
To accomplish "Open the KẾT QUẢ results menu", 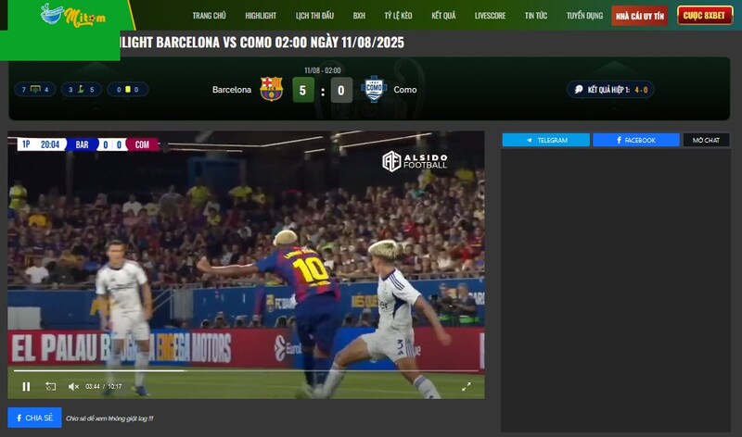I will (x=443, y=16).
